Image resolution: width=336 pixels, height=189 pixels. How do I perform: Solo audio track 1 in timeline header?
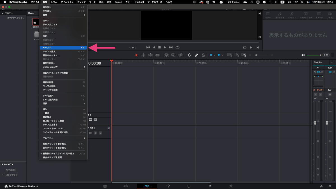pos(95,133)
